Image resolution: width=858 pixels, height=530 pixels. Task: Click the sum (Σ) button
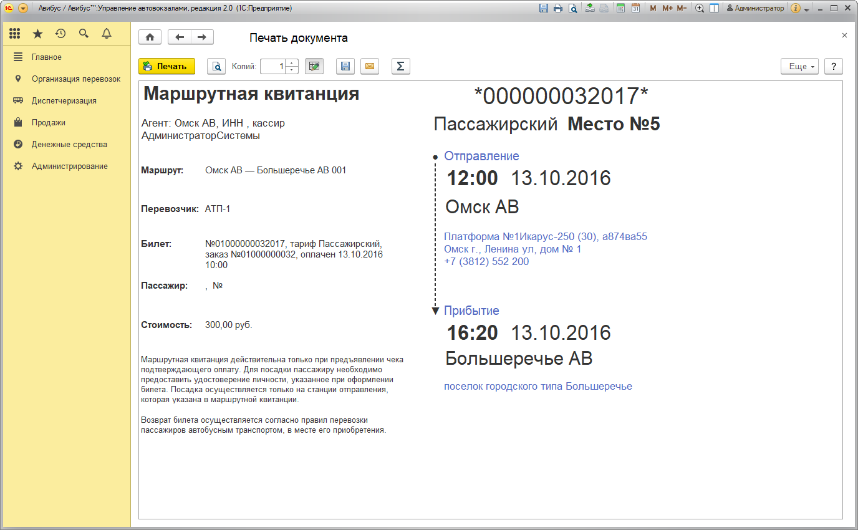400,66
